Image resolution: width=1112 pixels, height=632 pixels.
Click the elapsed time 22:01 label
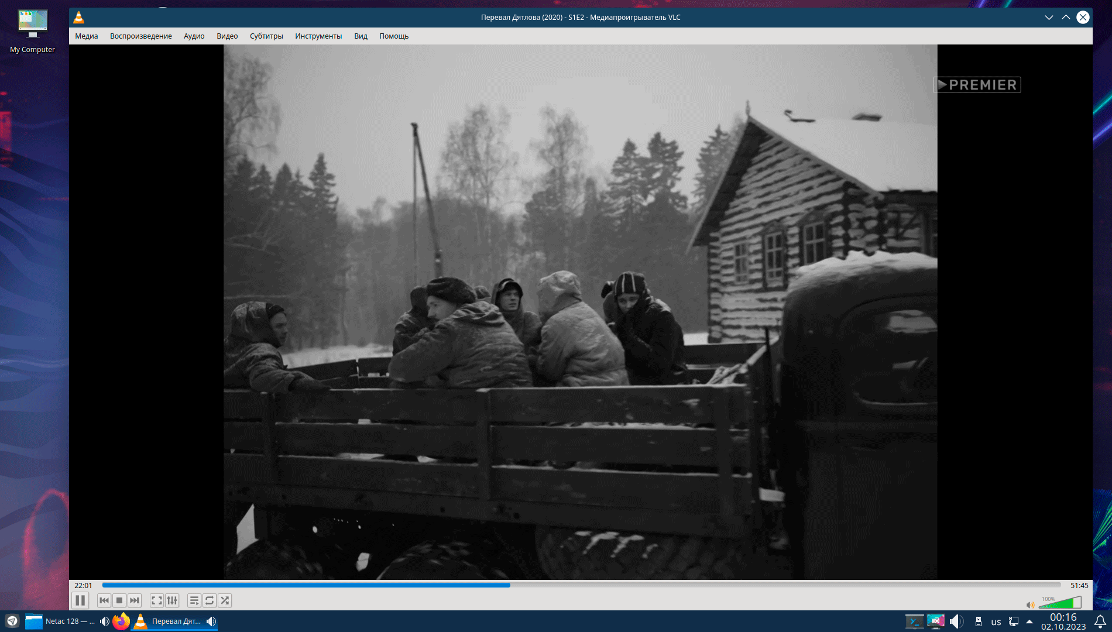83,585
